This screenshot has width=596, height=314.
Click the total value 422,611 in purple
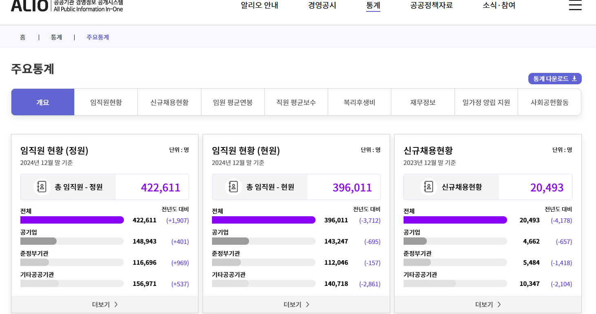coord(161,187)
